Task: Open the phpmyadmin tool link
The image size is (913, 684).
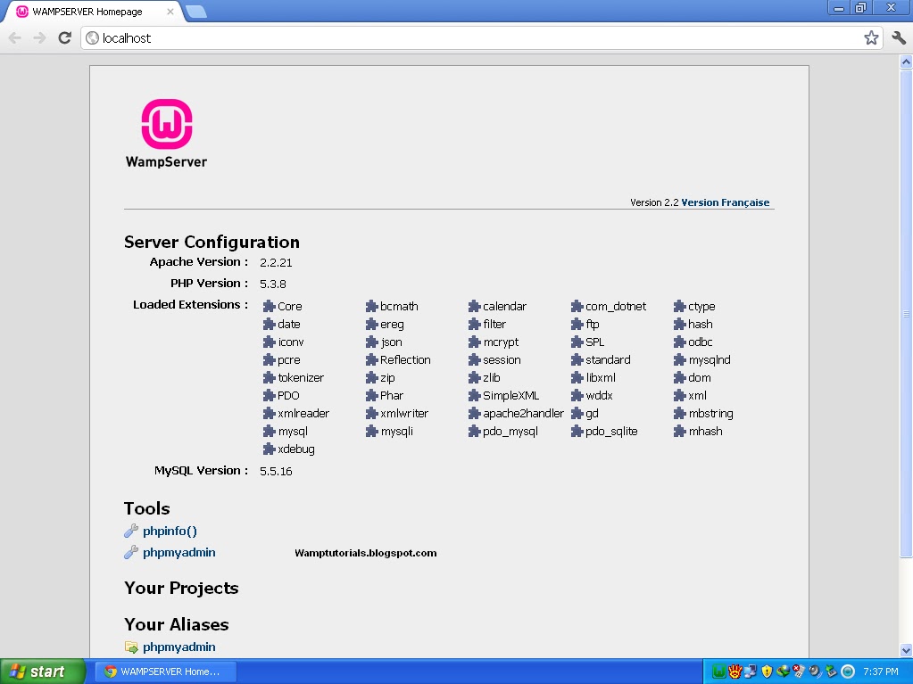Action: click(x=178, y=552)
